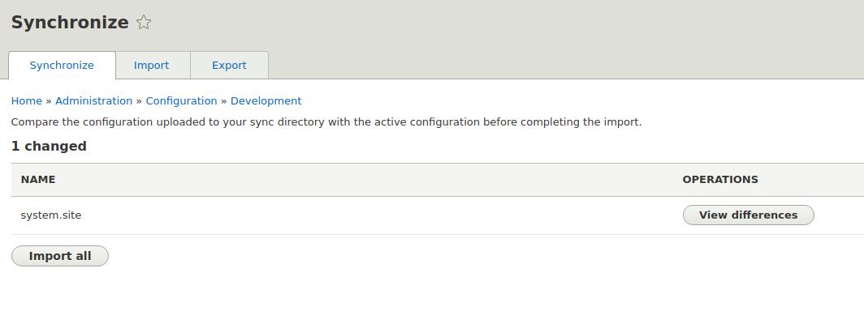864x328 pixels.
Task: Select the system.site configuration name
Action: tap(50, 215)
